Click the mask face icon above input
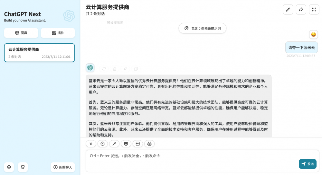The height and width of the screenshot is (175, 322). point(126,144)
